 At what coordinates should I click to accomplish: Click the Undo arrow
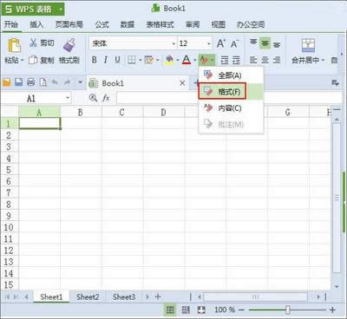55,82
